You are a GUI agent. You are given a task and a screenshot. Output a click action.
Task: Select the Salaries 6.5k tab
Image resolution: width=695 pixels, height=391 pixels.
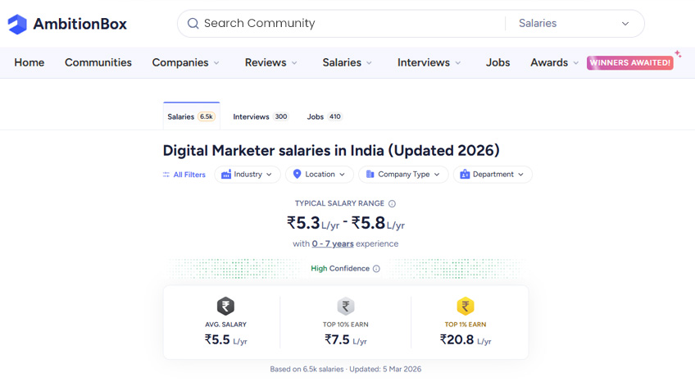pos(192,116)
